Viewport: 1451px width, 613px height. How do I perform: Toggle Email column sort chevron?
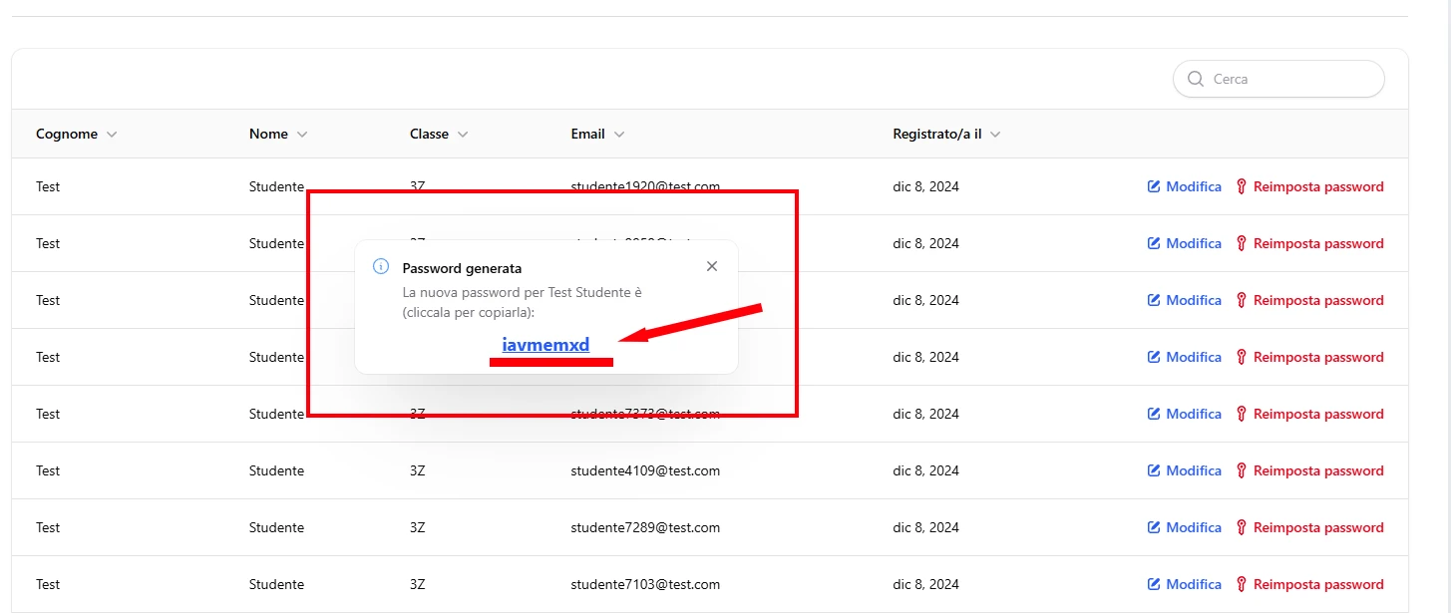619,135
